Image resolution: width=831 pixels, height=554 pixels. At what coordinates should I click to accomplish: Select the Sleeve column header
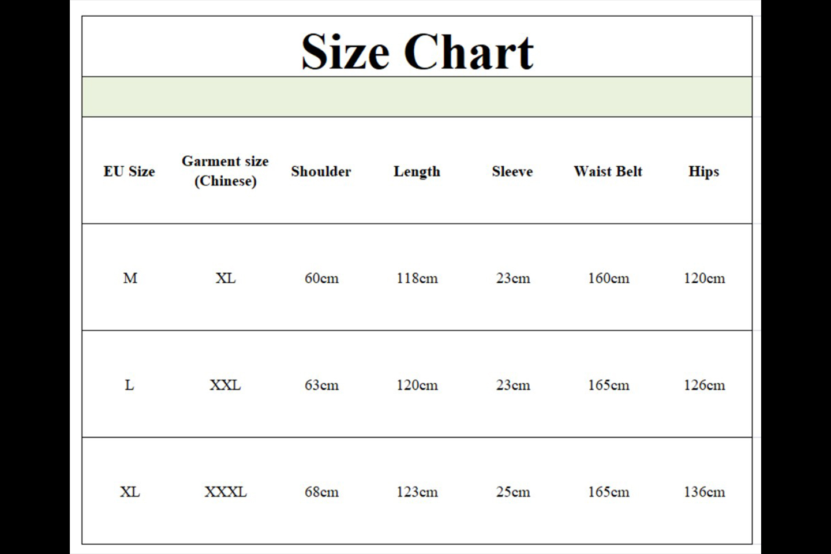[512, 171]
